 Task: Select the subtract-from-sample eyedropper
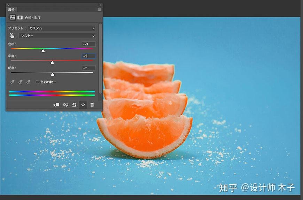tap(28, 82)
